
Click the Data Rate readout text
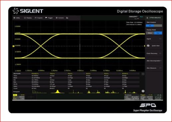click(x=134, y=22)
